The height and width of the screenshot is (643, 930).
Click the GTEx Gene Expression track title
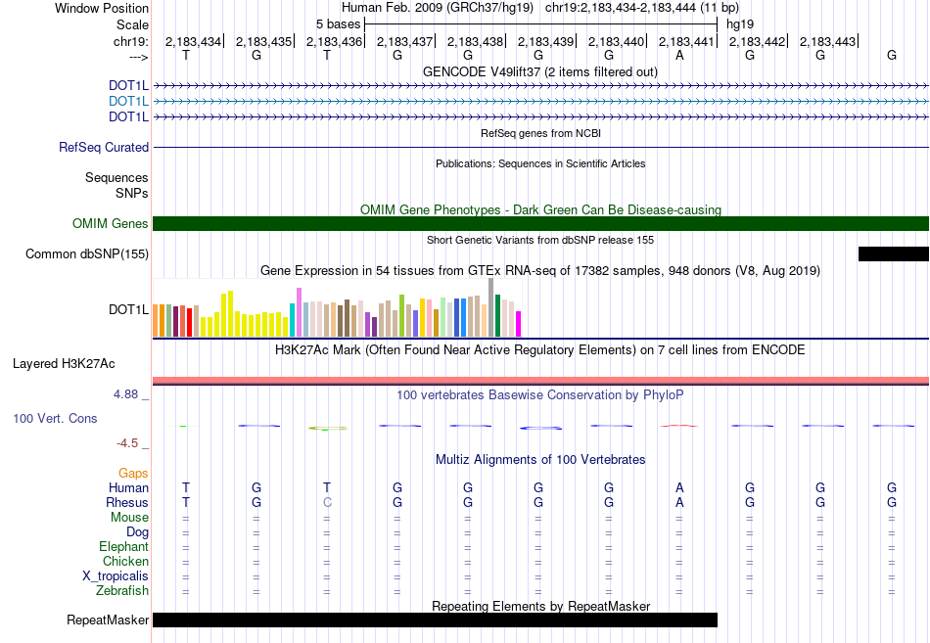pyautogui.click(x=540, y=271)
